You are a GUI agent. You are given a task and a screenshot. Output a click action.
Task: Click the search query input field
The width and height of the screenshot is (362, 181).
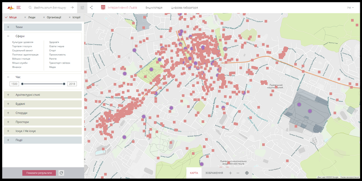pos(51,8)
